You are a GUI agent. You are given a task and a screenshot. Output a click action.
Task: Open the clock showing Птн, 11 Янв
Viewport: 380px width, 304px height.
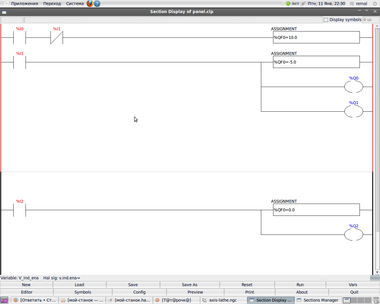(x=326, y=4)
